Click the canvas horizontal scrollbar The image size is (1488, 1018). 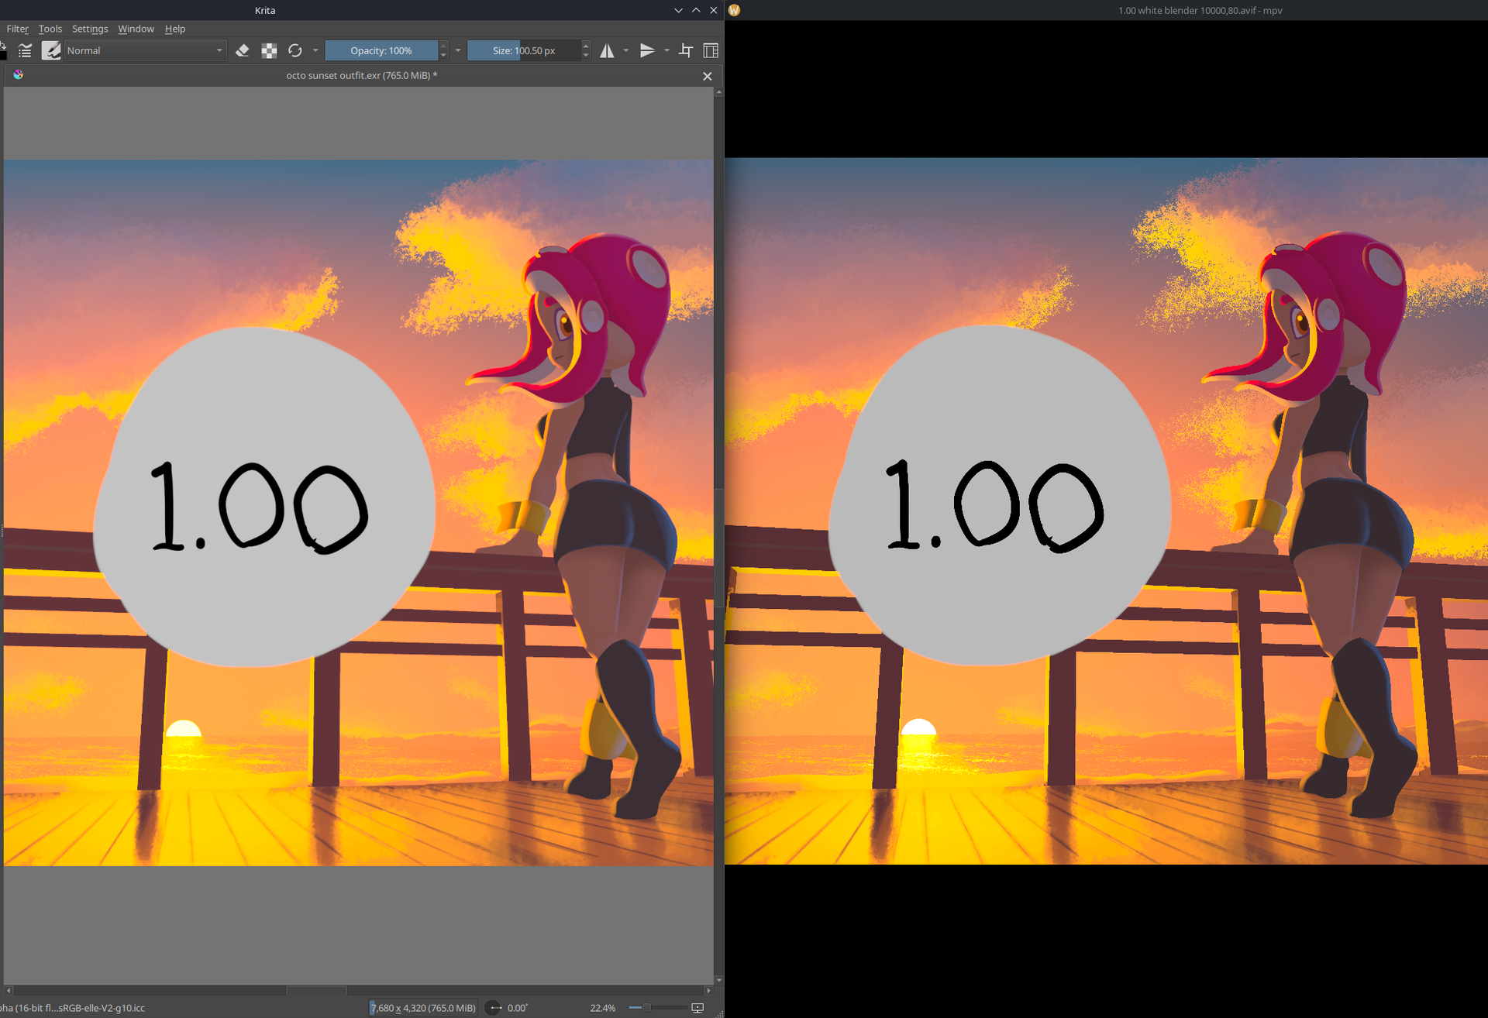tap(316, 990)
